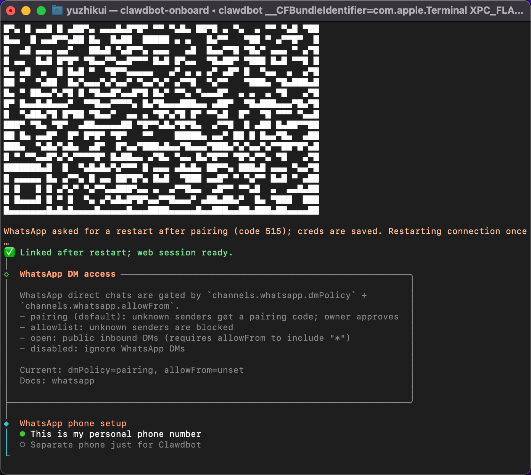Zoom the Terminal window with the green button
Viewport: 531px width, 475px height.
coord(41,10)
